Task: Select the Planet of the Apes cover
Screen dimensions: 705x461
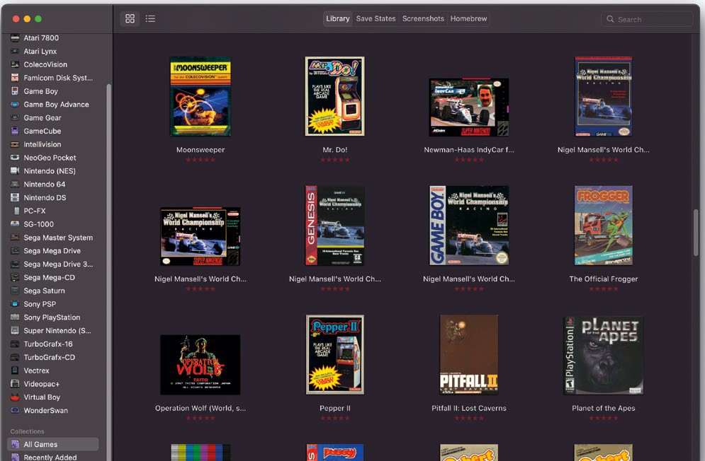Action: pyautogui.click(x=604, y=356)
